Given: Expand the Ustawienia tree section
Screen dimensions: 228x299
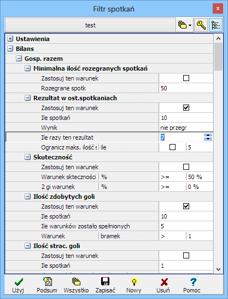Looking at the screenshot, I should [x=10, y=39].
